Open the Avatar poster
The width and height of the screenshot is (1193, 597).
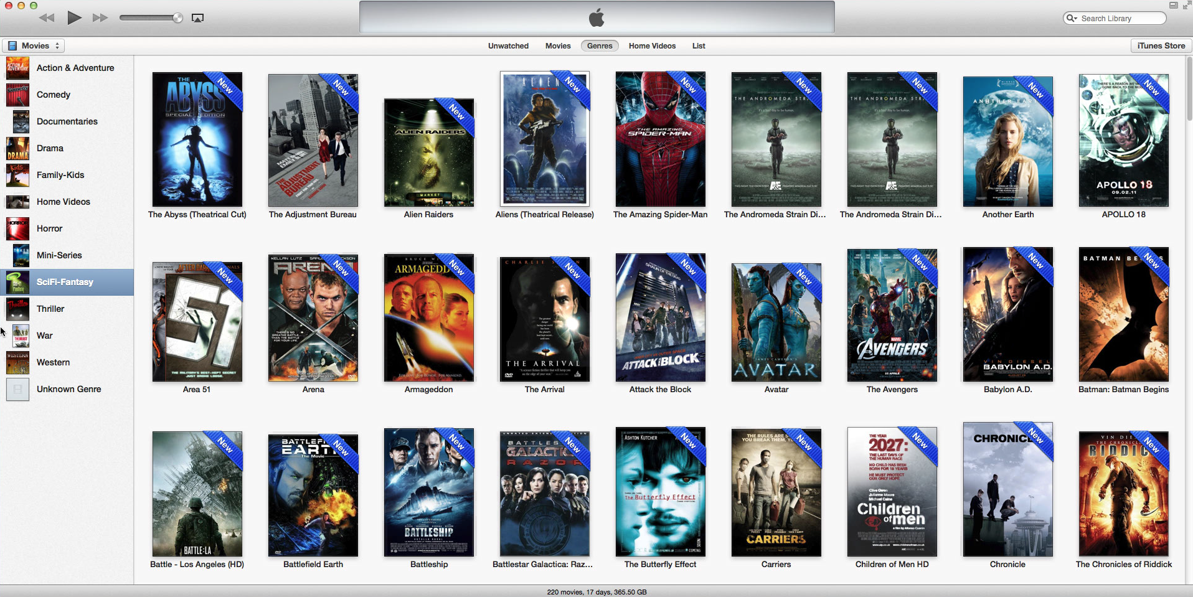pyautogui.click(x=776, y=322)
